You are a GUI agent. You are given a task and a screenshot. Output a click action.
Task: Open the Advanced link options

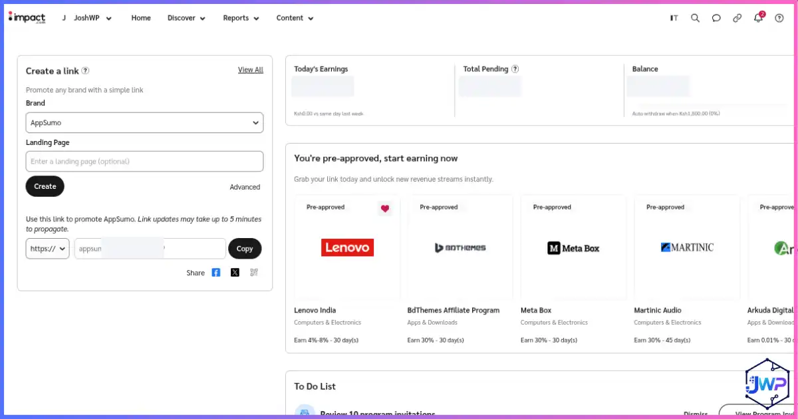245,187
